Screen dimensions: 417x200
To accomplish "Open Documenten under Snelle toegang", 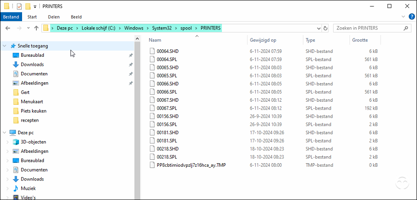I will 34,74.
